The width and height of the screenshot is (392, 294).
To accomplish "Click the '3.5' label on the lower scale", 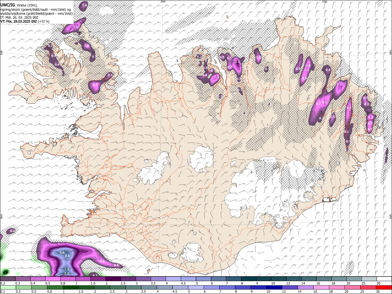I will tap(143, 292).
